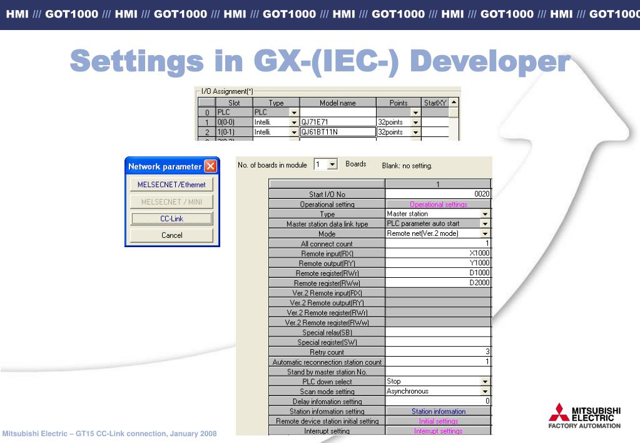Click Remote input(RX) value X1000
The height and width of the screenshot is (443, 640).
pyautogui.click(x=439, y=253)
